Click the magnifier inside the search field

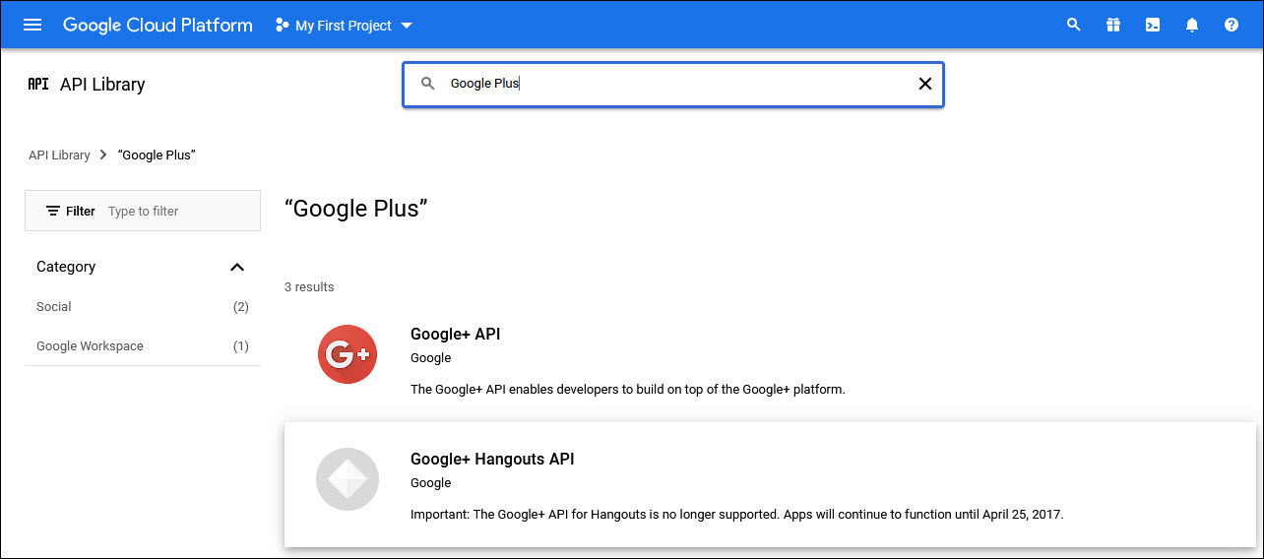(428, 84)
